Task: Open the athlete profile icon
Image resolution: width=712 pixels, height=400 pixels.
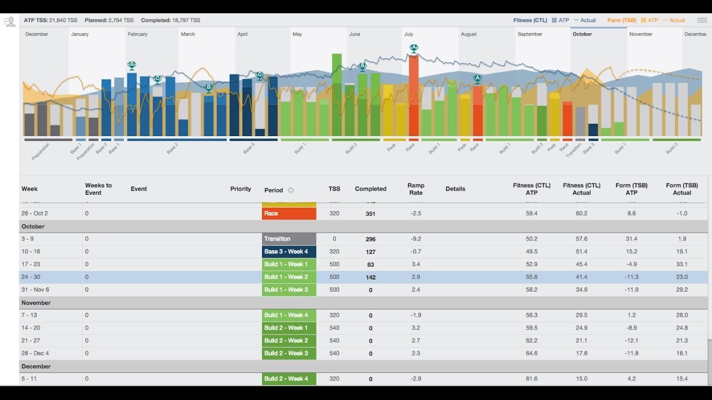Action: click(x=9, y=22)
